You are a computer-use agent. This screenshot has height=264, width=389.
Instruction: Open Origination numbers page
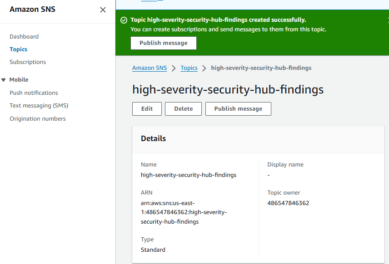click(38, 119)
